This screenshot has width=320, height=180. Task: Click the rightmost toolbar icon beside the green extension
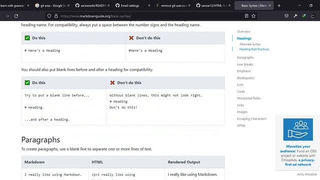point(313,16)
